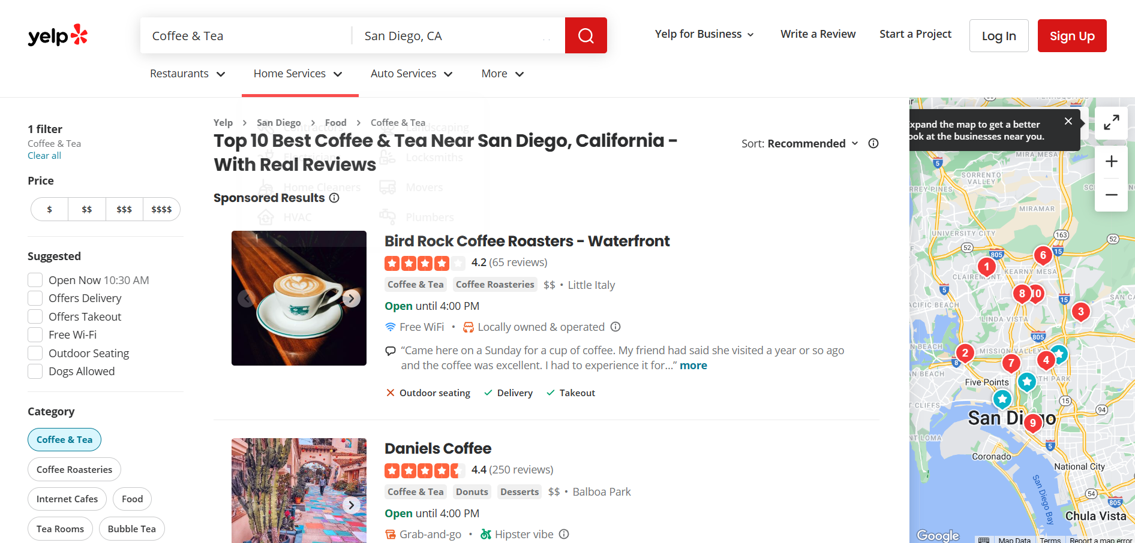Enable Offers Delivery filter
The width and height of the screenshot is (1135, 543).
pyautogui.click(x=35, y=298)
